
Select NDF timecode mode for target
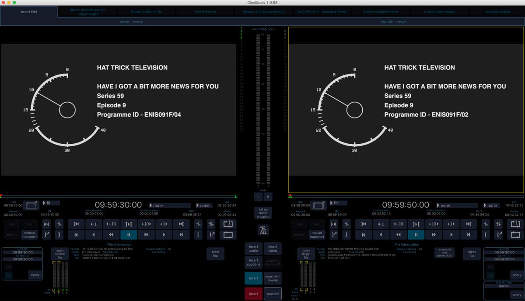[x=490, y=275]
